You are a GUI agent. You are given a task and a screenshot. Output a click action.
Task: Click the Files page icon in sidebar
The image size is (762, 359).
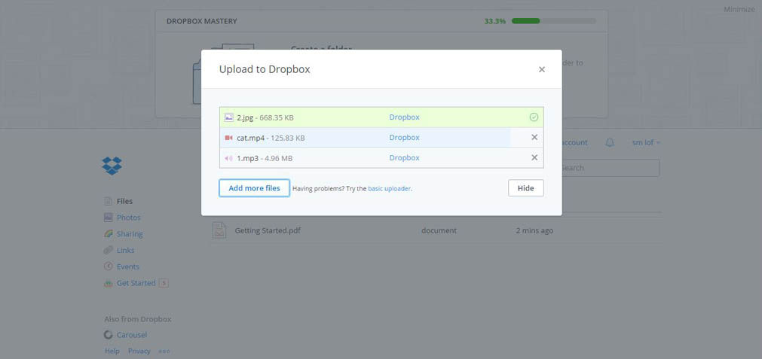click(x=109, y=201)
